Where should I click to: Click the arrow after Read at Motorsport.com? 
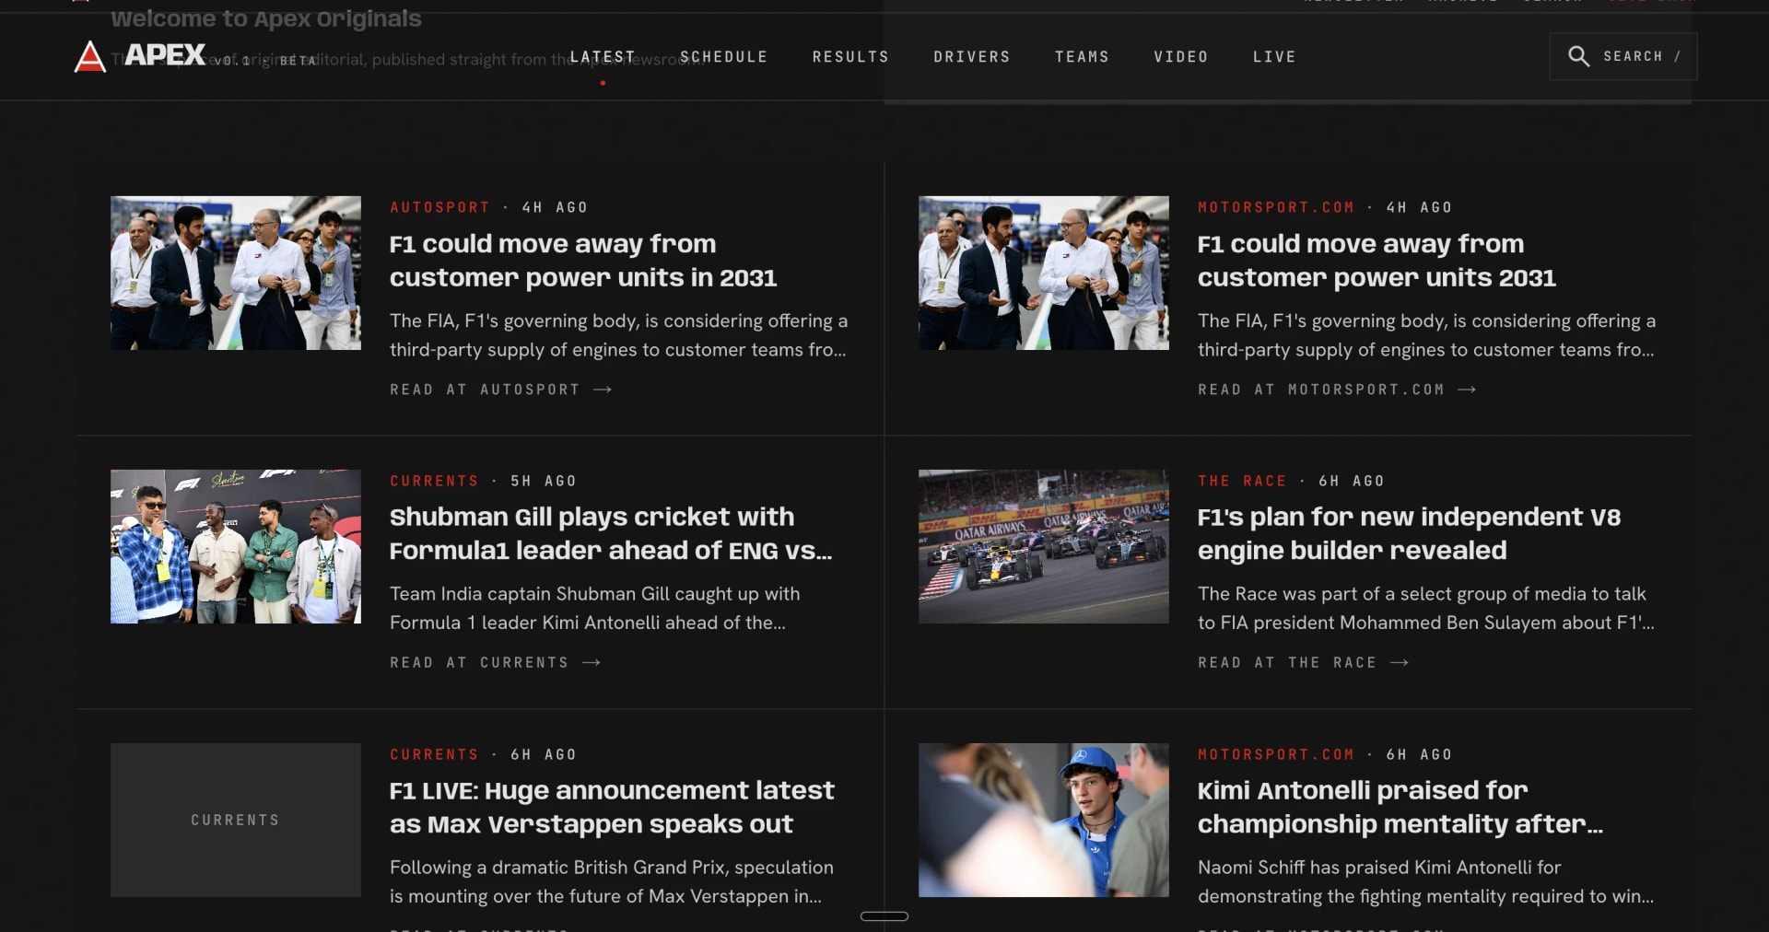coord(1467,390)
